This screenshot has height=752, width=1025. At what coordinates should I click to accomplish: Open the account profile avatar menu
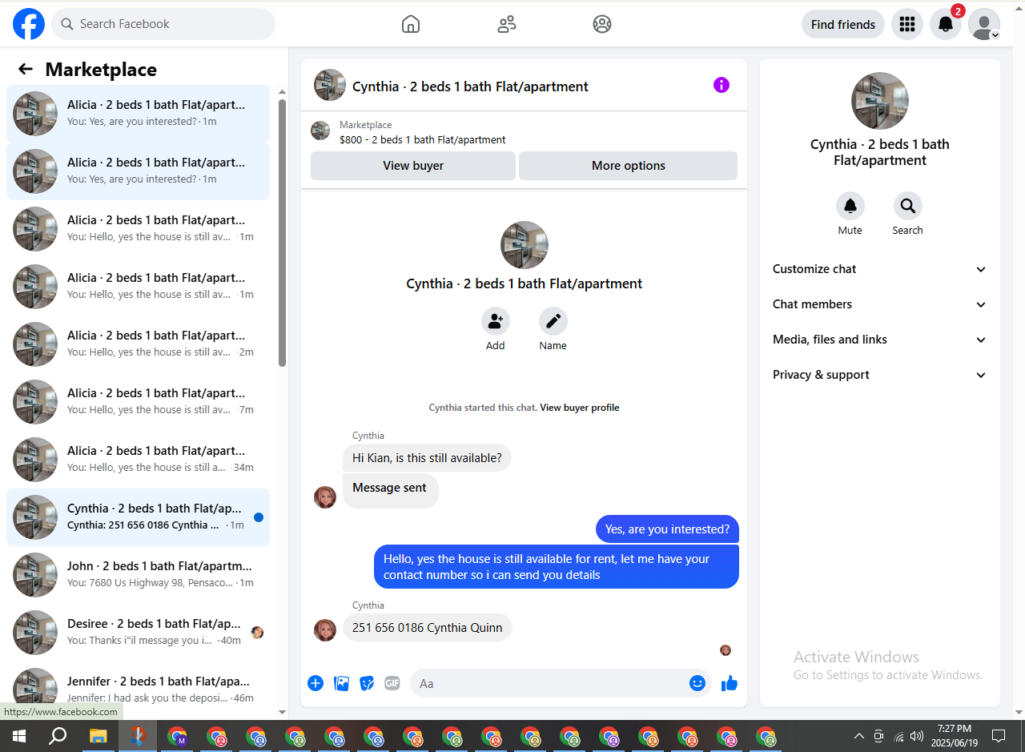[984, 24]
